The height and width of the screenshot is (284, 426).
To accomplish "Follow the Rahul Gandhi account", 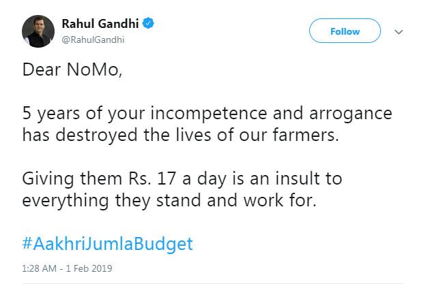I will pyautogui.click(x=345, y=31).
